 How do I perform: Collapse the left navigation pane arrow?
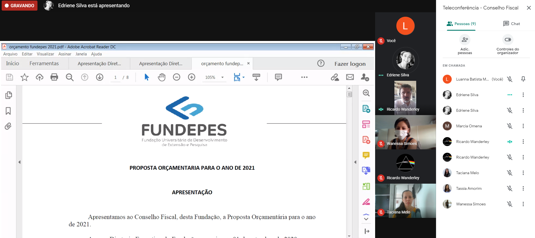(19, 162)
